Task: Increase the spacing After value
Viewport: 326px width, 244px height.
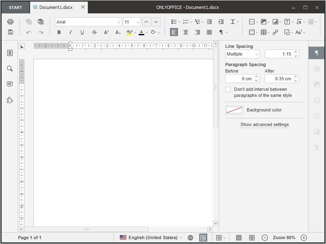Action: click(x=296, y=77)
